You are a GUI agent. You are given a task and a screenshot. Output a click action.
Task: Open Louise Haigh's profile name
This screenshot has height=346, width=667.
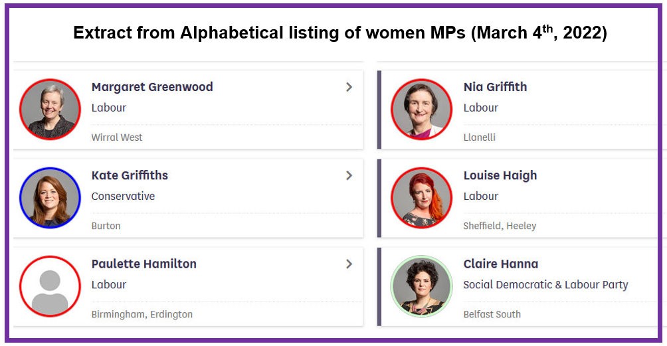(x=500, y=175)
